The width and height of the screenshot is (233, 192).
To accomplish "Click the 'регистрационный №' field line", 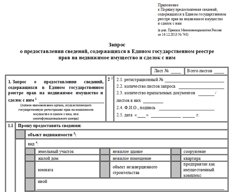I will pyautogui.click(x=195, y=81).
